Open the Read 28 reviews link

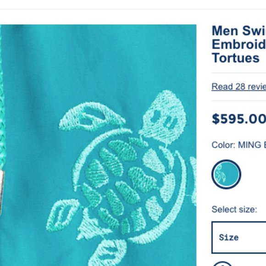238,87
